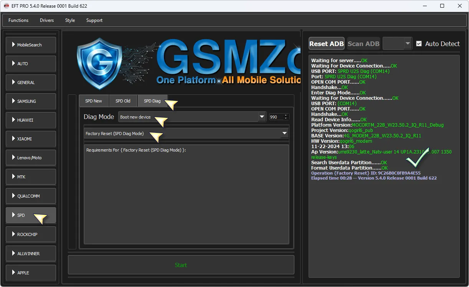Screen dimensions: 469x287
Task: Click the EFT Pro app icon in title bar
Action: tap(6, 6)
